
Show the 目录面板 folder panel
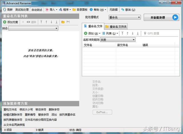pyautogui.click(x=80, y=9)
